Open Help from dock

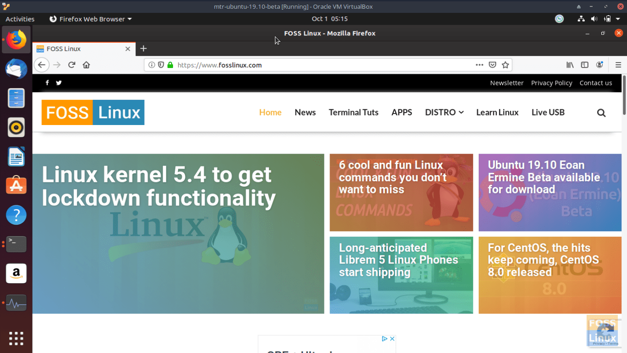point(17,215)
